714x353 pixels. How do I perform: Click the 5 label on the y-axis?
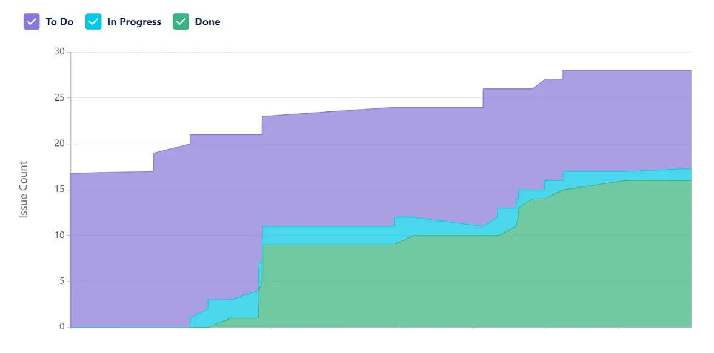(x=61, y=281)
